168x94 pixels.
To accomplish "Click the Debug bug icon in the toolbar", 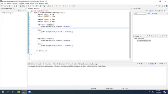I will pyautogui.click(x=33, y=6).
